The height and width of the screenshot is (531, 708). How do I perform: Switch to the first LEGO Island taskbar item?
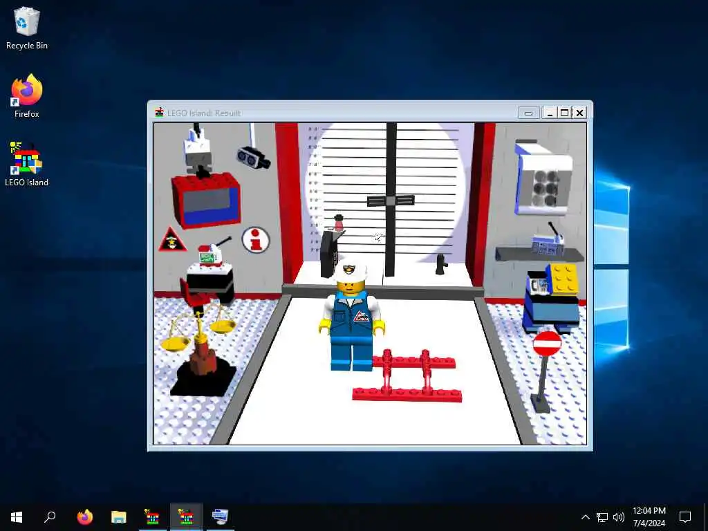(x=153, y=517)
